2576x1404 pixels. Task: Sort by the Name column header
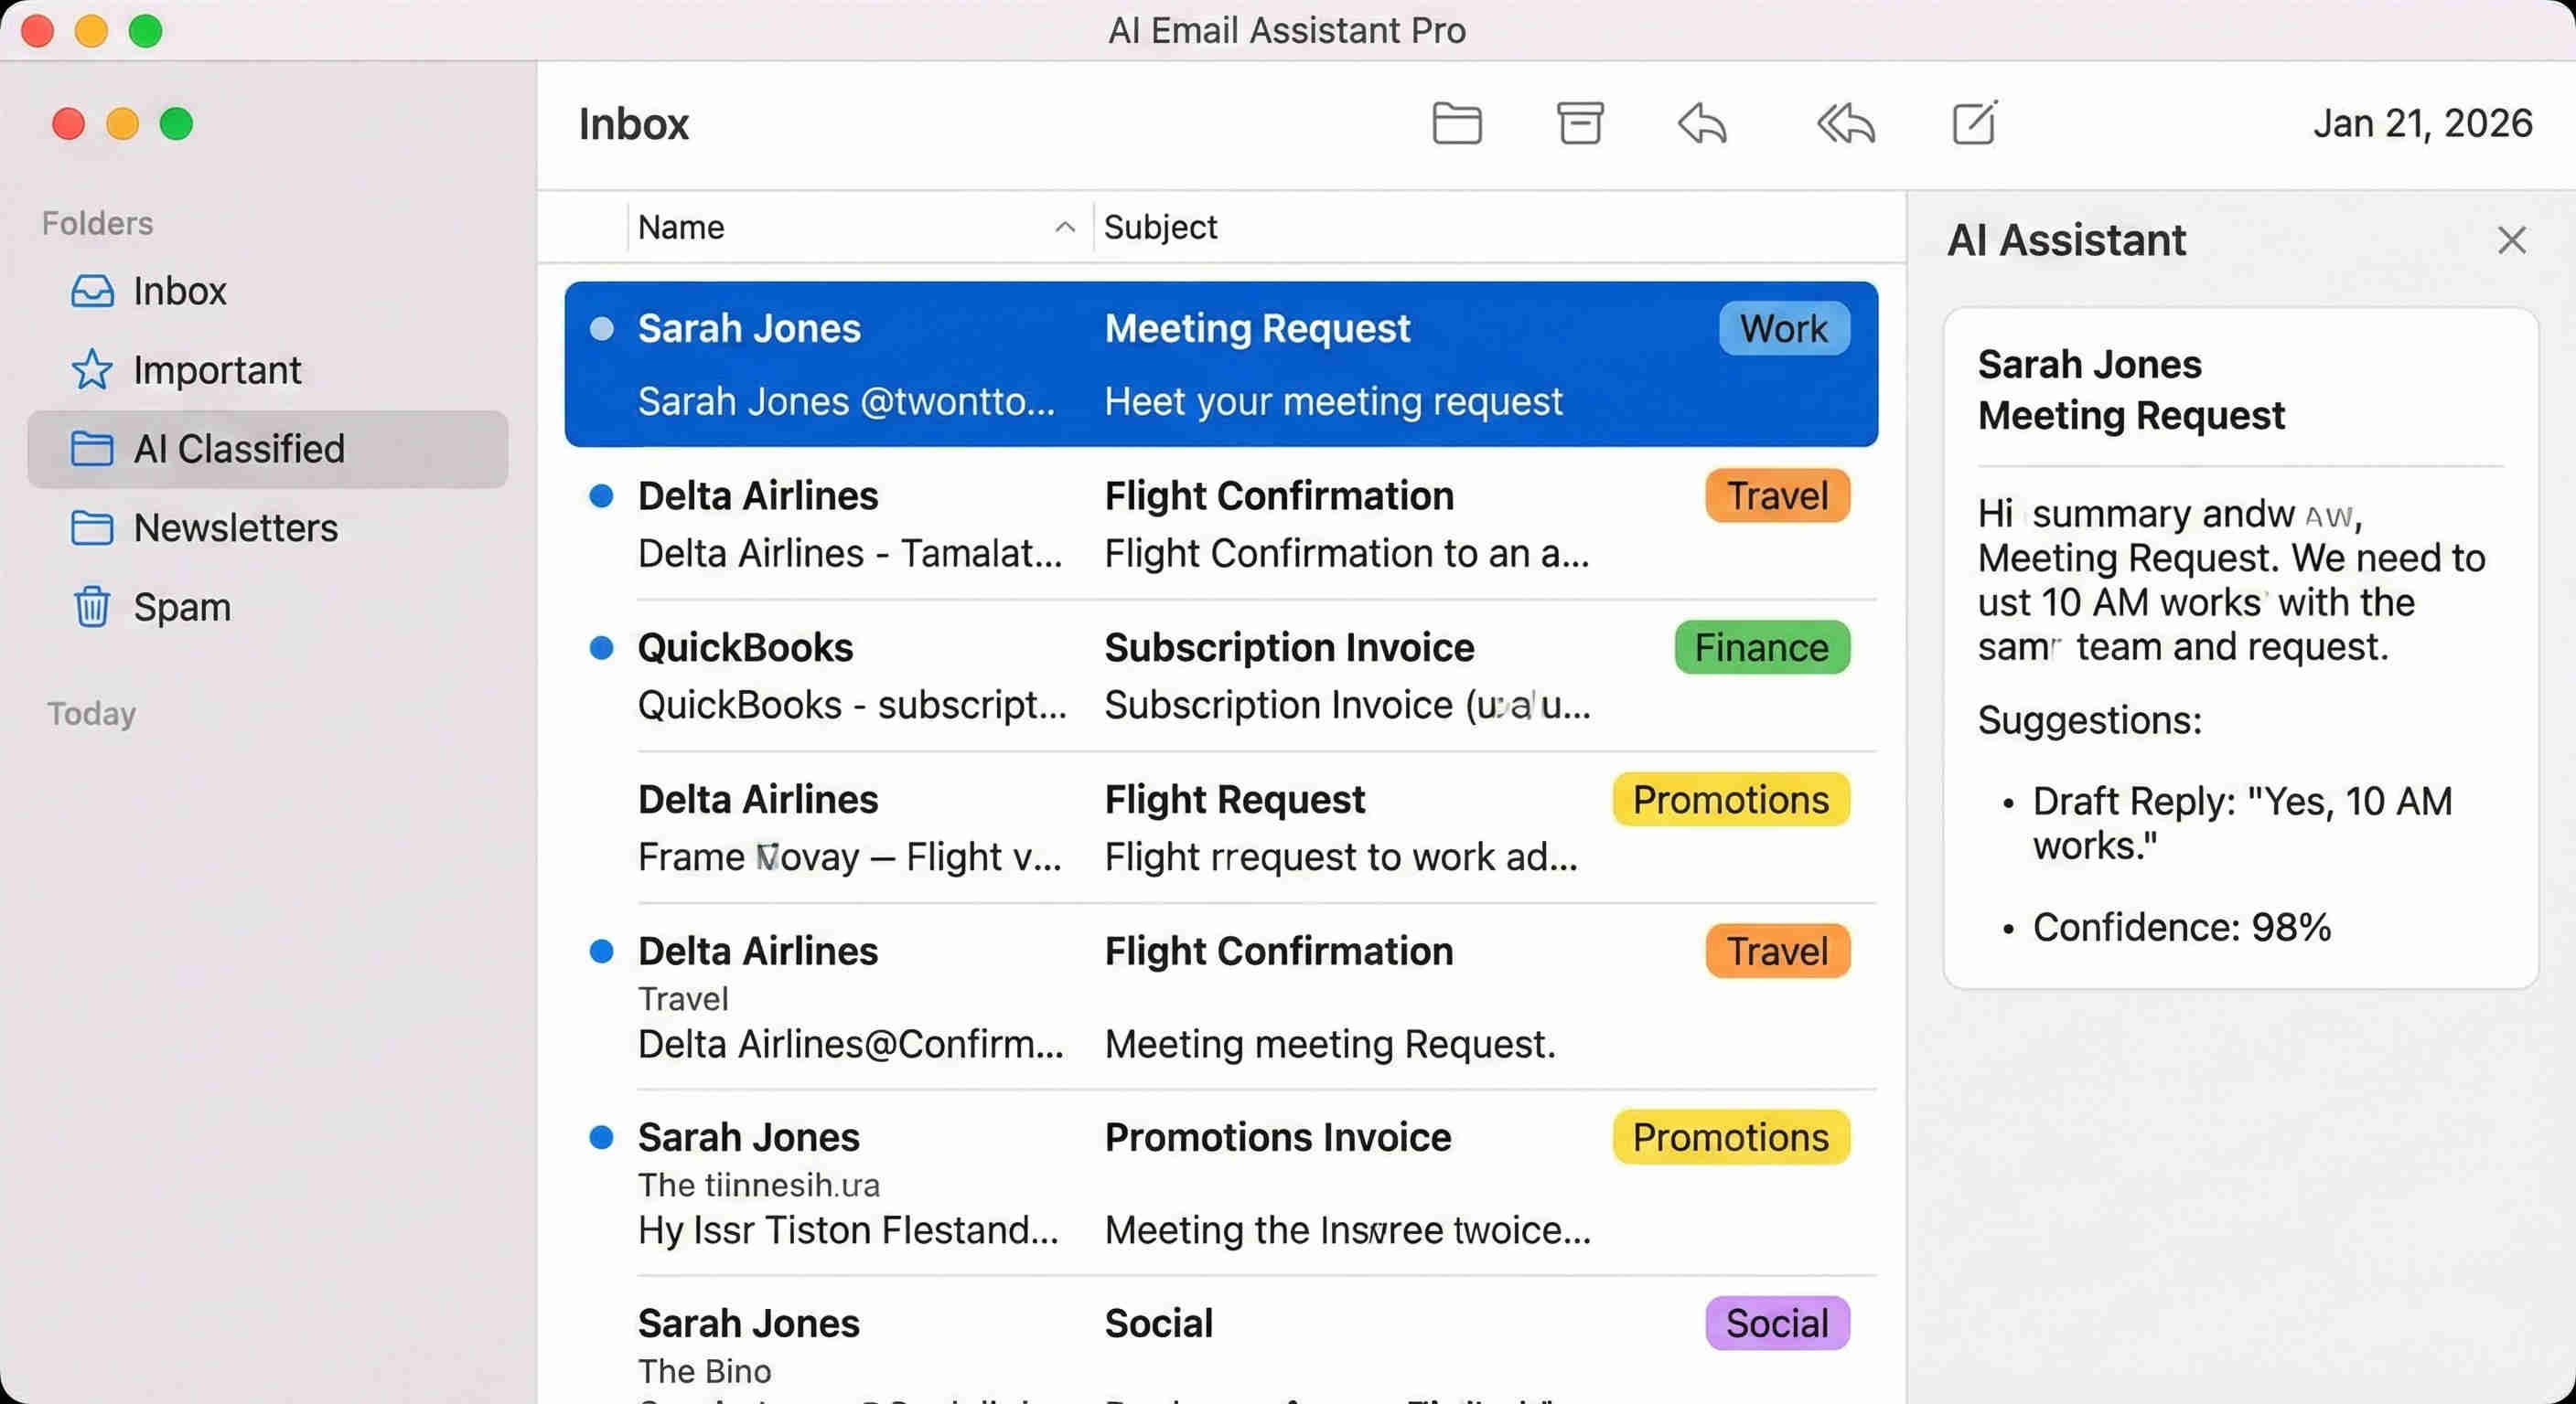[x=681, y=228]
